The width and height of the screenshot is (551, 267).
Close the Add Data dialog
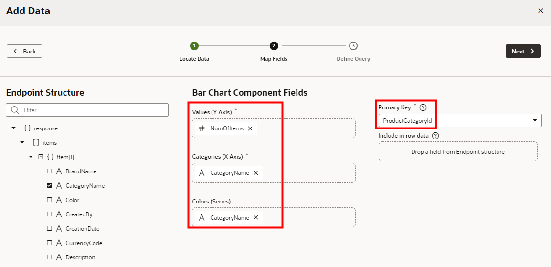point(540,11)
